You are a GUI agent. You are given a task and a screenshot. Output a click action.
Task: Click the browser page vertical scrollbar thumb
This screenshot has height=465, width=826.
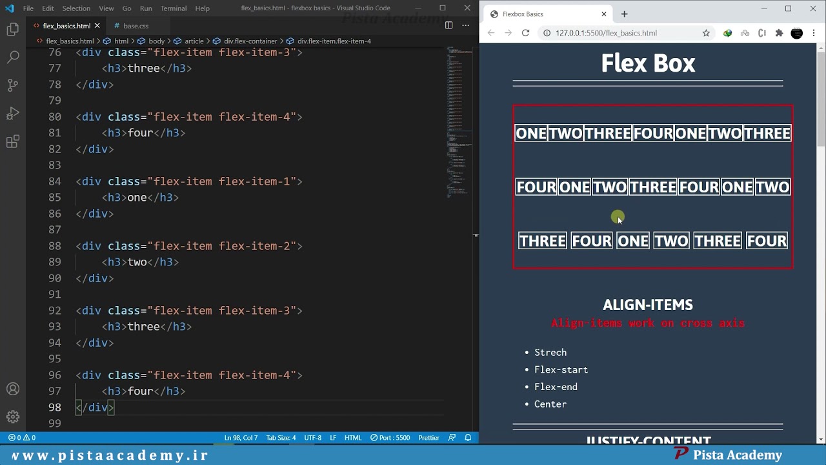pyautogui.click(x=821, y=98)
